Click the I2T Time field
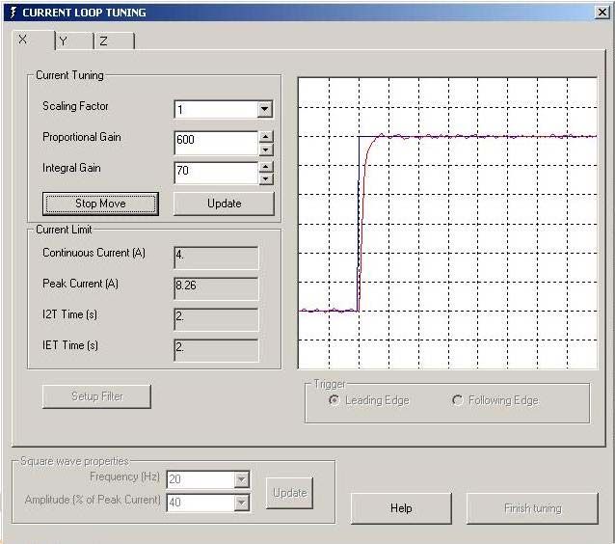 (x=216, y=319)
